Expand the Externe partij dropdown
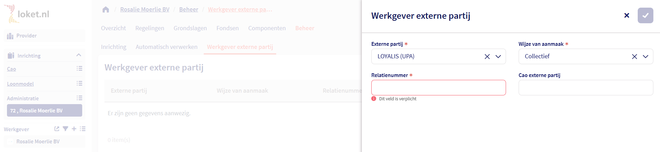The image size is (660, 152). click(x=498, y=57)
